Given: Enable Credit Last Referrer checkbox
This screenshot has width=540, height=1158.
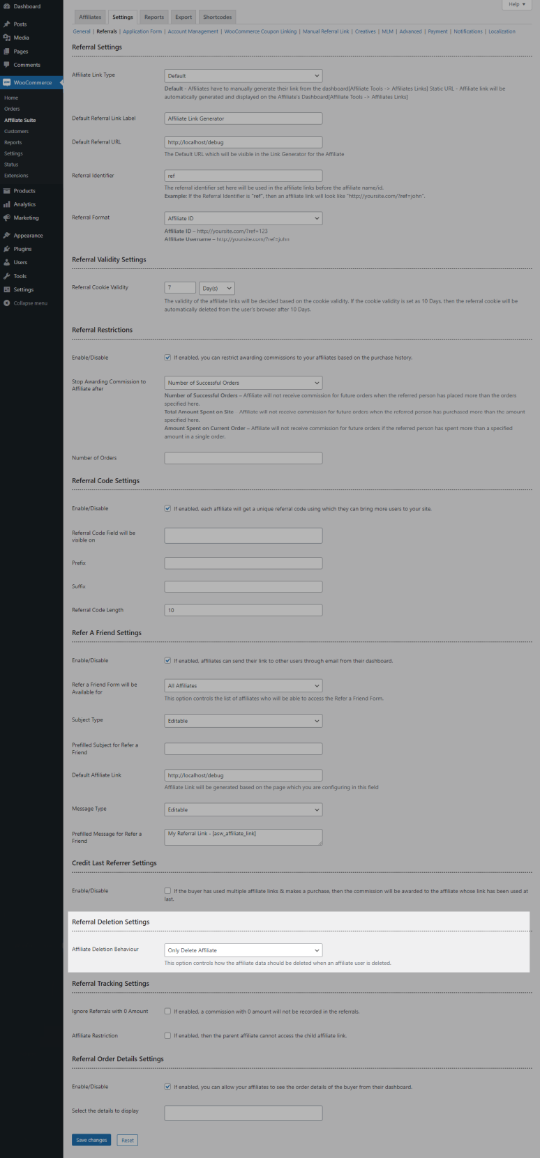Looking at the screenshot, I should (167, 891).
